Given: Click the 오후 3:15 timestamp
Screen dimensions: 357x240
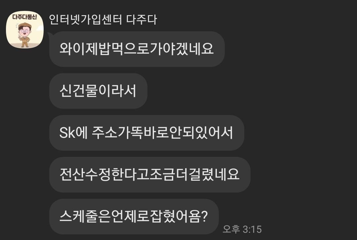Looking at the screenshot, I should [242, 229].
